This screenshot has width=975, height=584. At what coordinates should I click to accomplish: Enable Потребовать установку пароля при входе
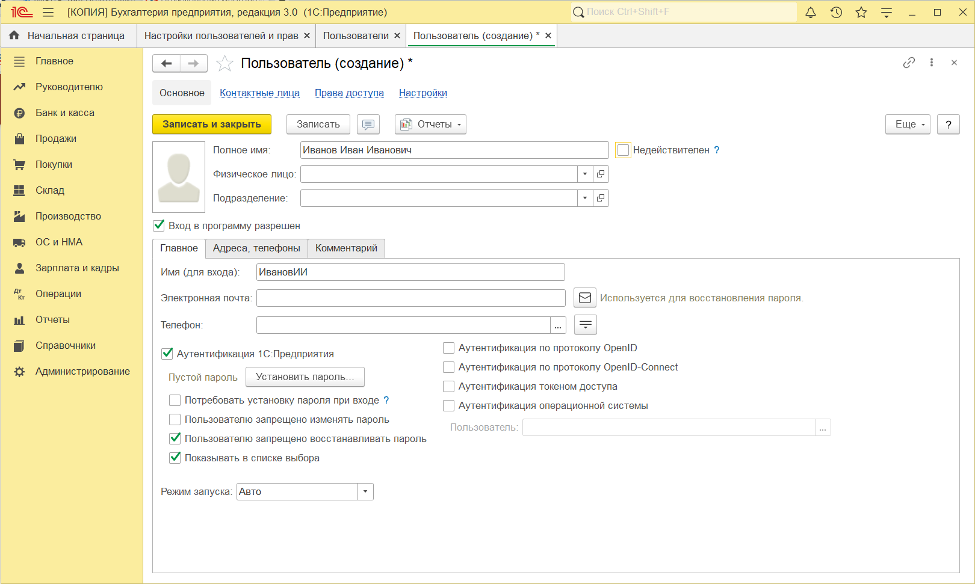175,400
